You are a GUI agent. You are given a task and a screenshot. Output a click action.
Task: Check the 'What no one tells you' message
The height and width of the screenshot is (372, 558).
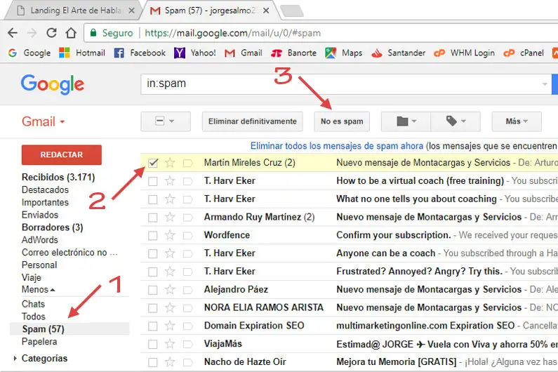(153, 199)
